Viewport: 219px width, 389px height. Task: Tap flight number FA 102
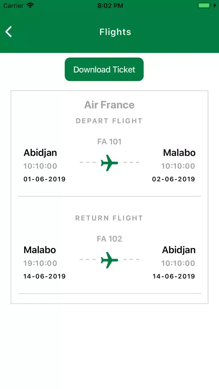pyautogui.click(x=109, y=239)
